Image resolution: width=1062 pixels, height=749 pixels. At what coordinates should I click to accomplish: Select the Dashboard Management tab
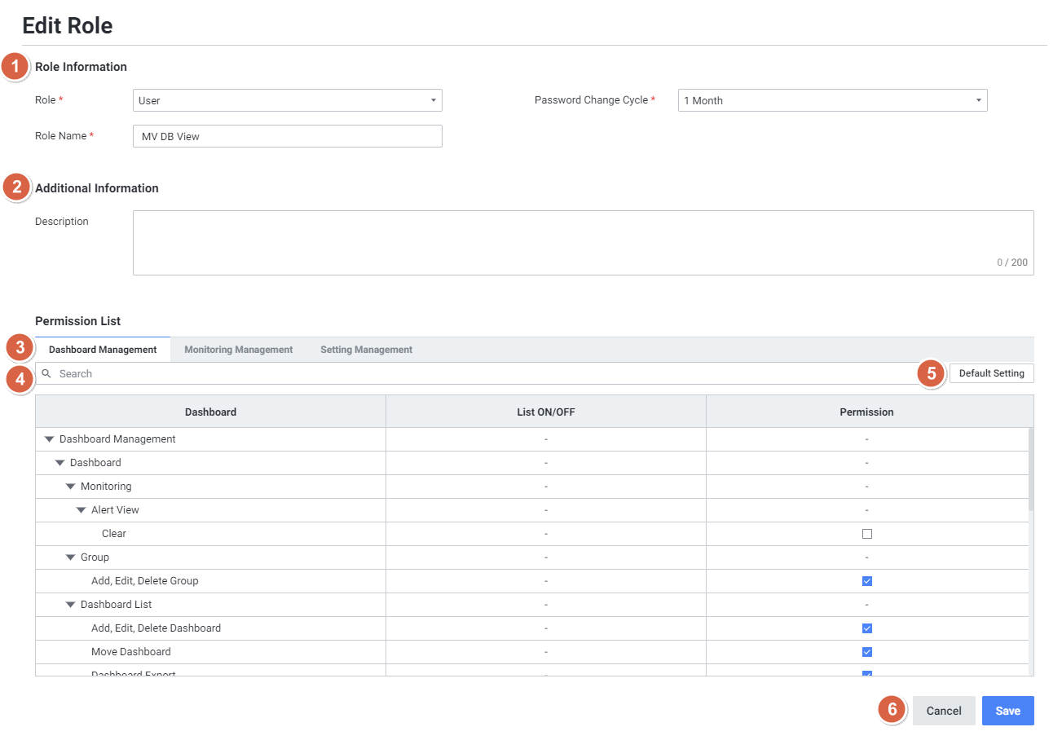(103, 350)
